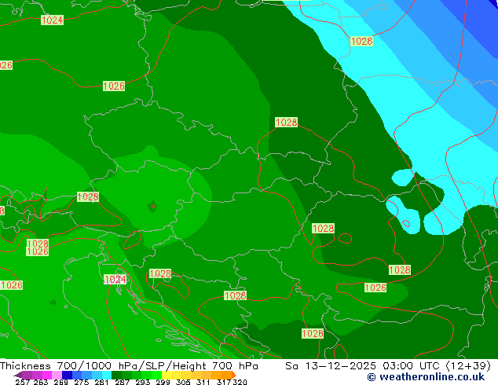Click the legend value 311

203,382
